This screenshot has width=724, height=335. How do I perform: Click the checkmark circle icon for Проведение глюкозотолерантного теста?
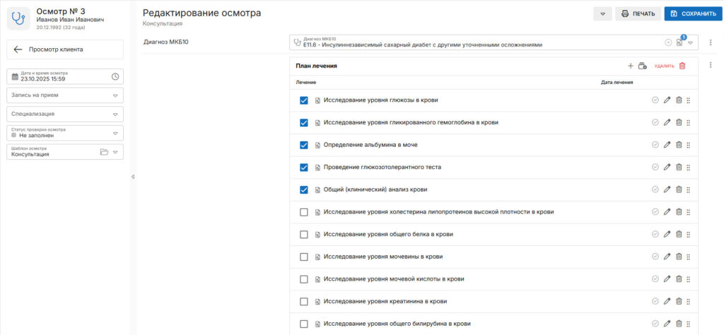pyautogui.click(x=655, y=167)
